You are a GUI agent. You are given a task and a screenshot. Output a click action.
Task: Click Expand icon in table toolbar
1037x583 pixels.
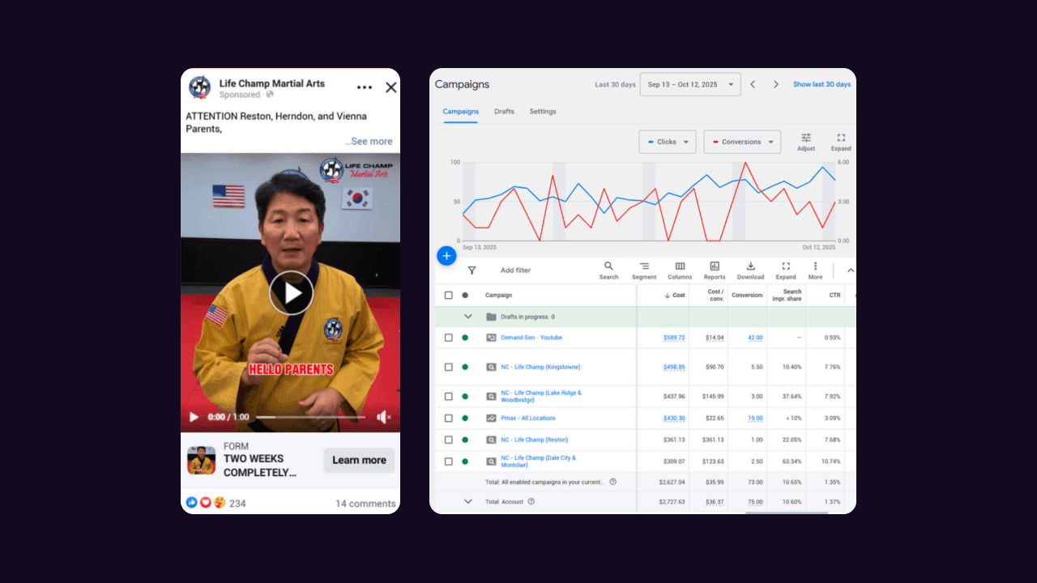[786, 270]
